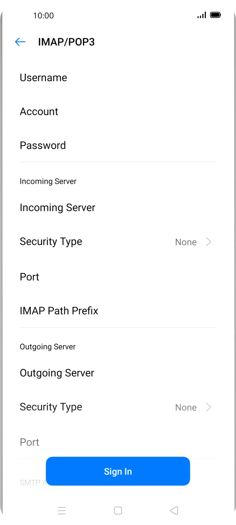Tap the battery icon in status bar
The height and width of the screenshot is (525, 236).
click(215, 15)
